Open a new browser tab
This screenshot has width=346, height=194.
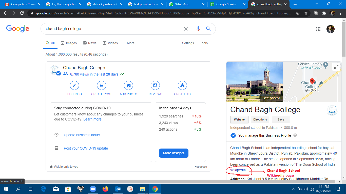pos(295,4)
